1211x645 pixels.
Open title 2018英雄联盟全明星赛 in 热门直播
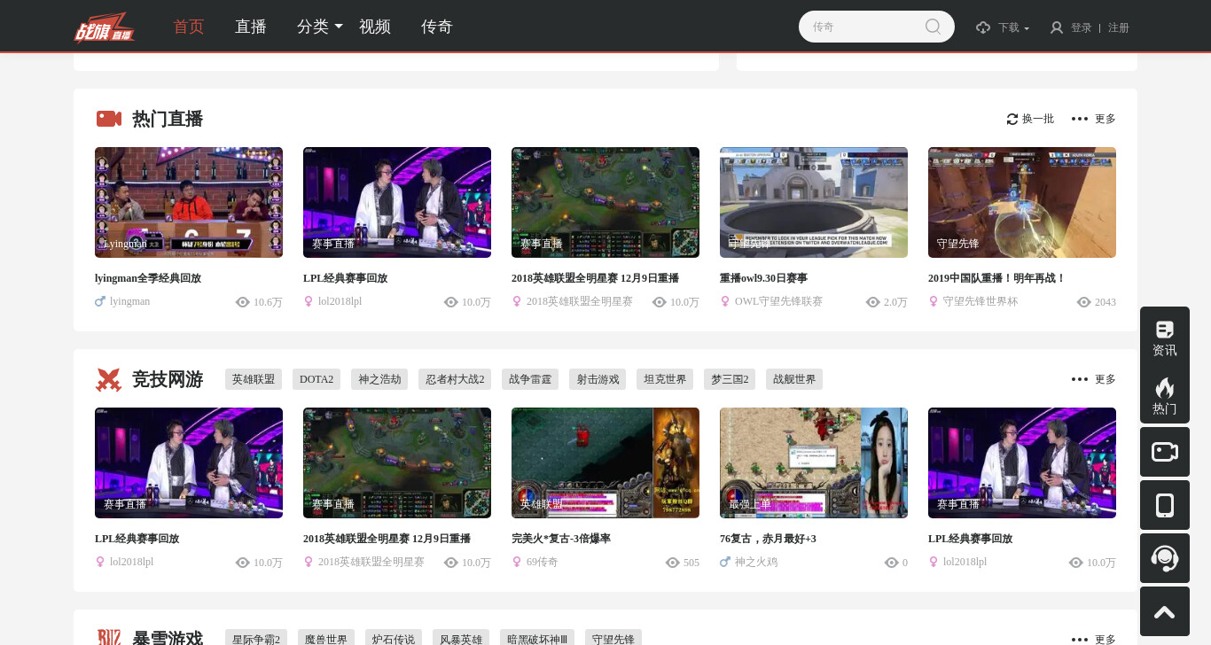click(595, 278)
